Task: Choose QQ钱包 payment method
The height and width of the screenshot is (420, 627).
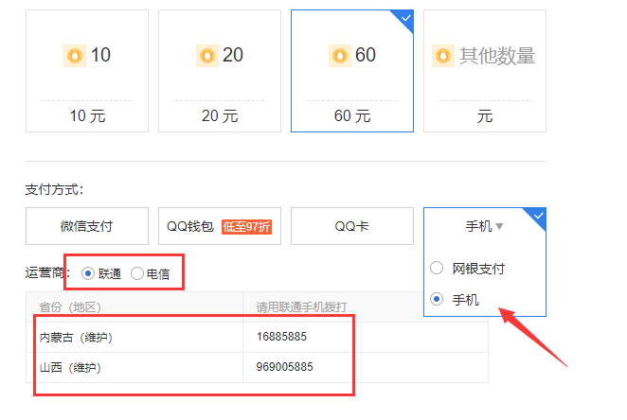Action: pyautogui.click(x=220, y=226)
